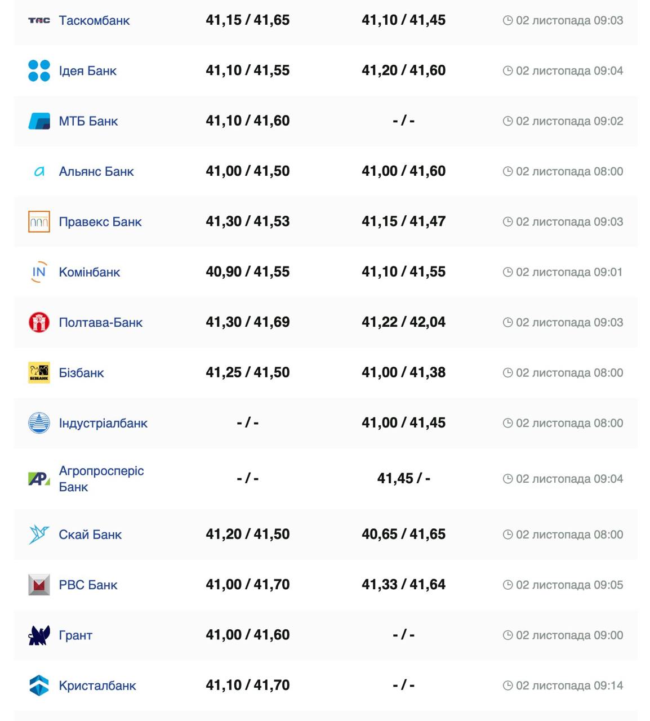Open the Полтава-Банк name link
Image resolution: width=650 pixels, height=721 pixels.
point(101,322)
